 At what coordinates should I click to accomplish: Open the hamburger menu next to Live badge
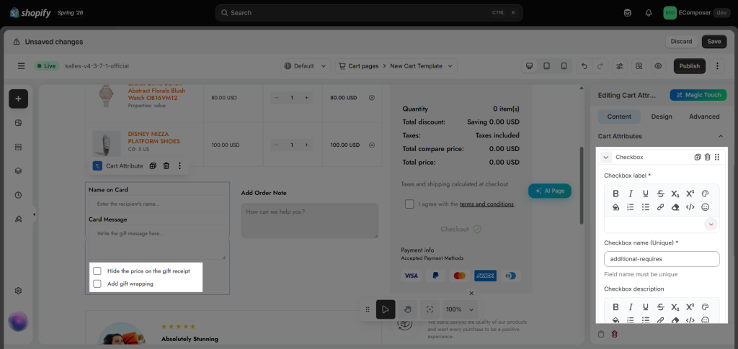point(21,66)
